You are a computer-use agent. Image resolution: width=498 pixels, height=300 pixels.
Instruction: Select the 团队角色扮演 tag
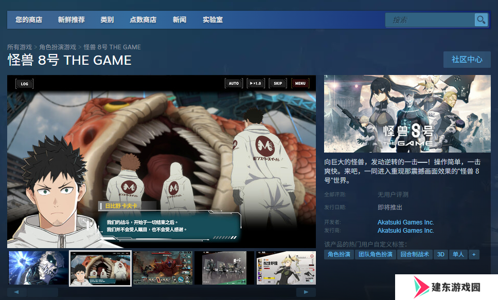[376, 254]
